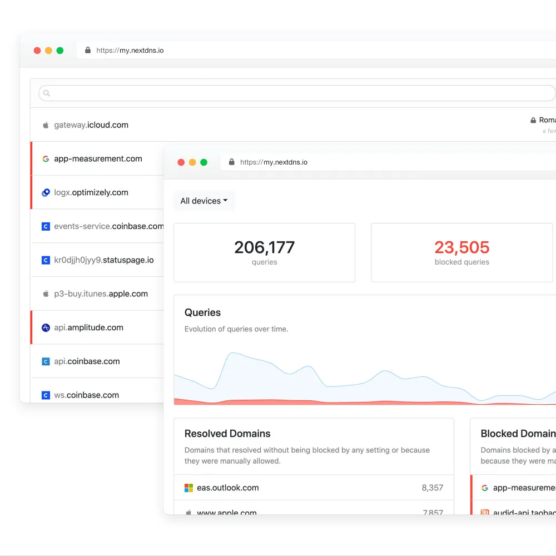Click the 8,357 count for eas.outlook.com
This screenshot has height=556, width=556.
click(x=432, y=488)
